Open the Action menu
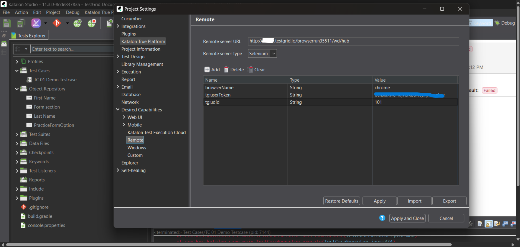Image resolution: width=520 pixels, height=247 pixels. [21, 12]
